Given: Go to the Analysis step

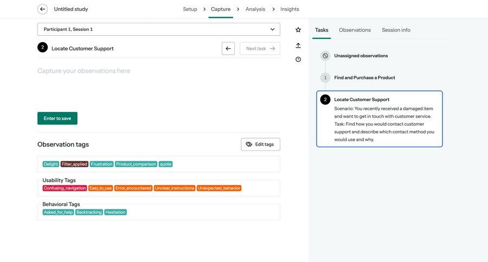Looking at the screenshot, I should (255, 9).
